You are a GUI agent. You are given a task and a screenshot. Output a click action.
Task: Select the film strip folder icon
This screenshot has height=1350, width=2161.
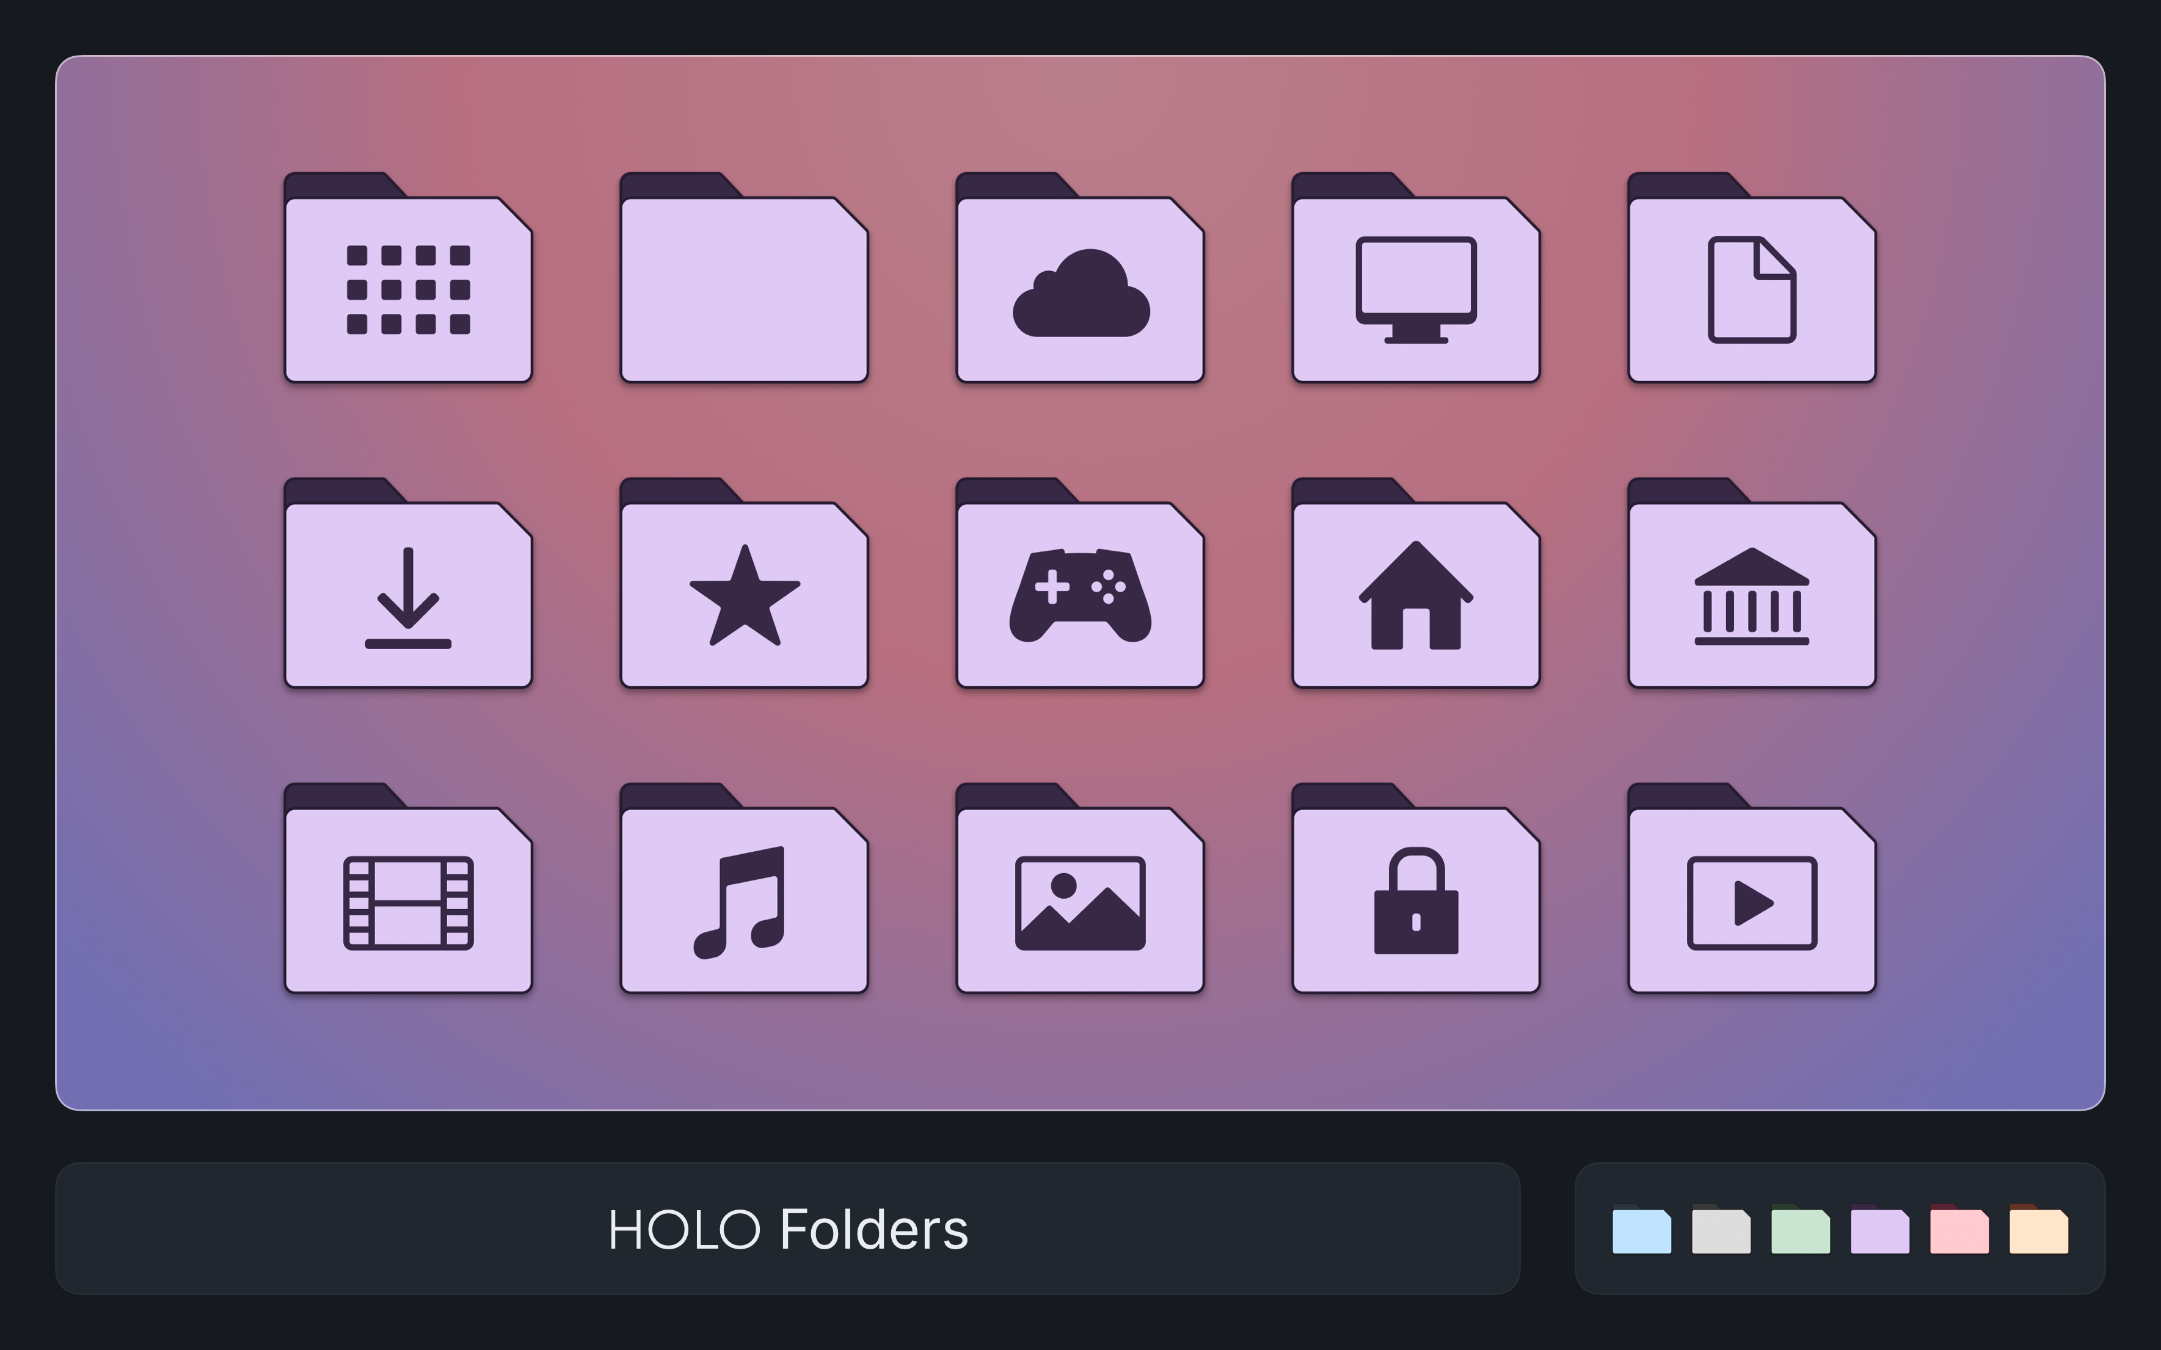click(408, 888)
